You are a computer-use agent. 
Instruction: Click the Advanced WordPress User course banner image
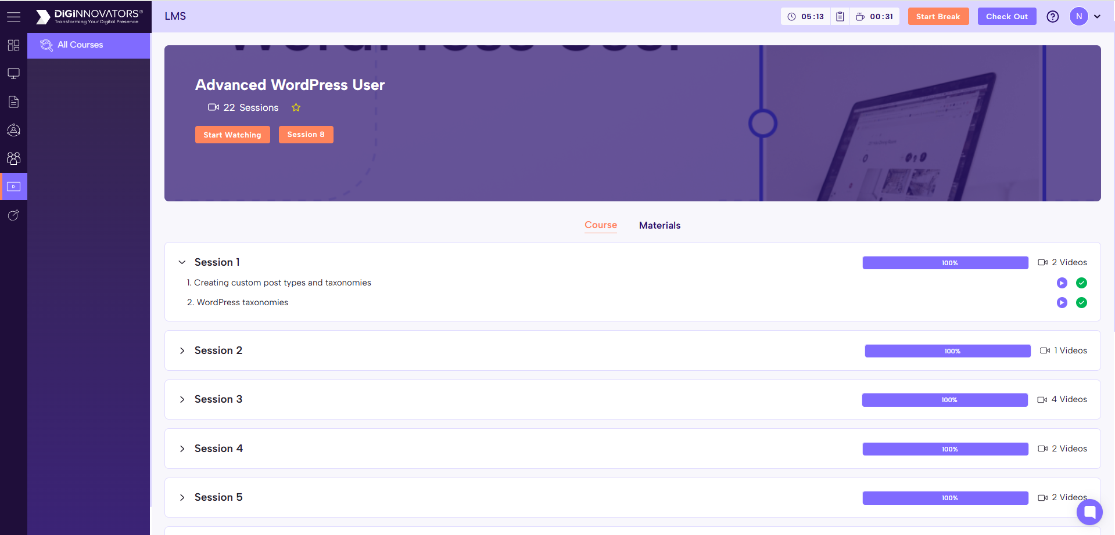tap(633, 124)
